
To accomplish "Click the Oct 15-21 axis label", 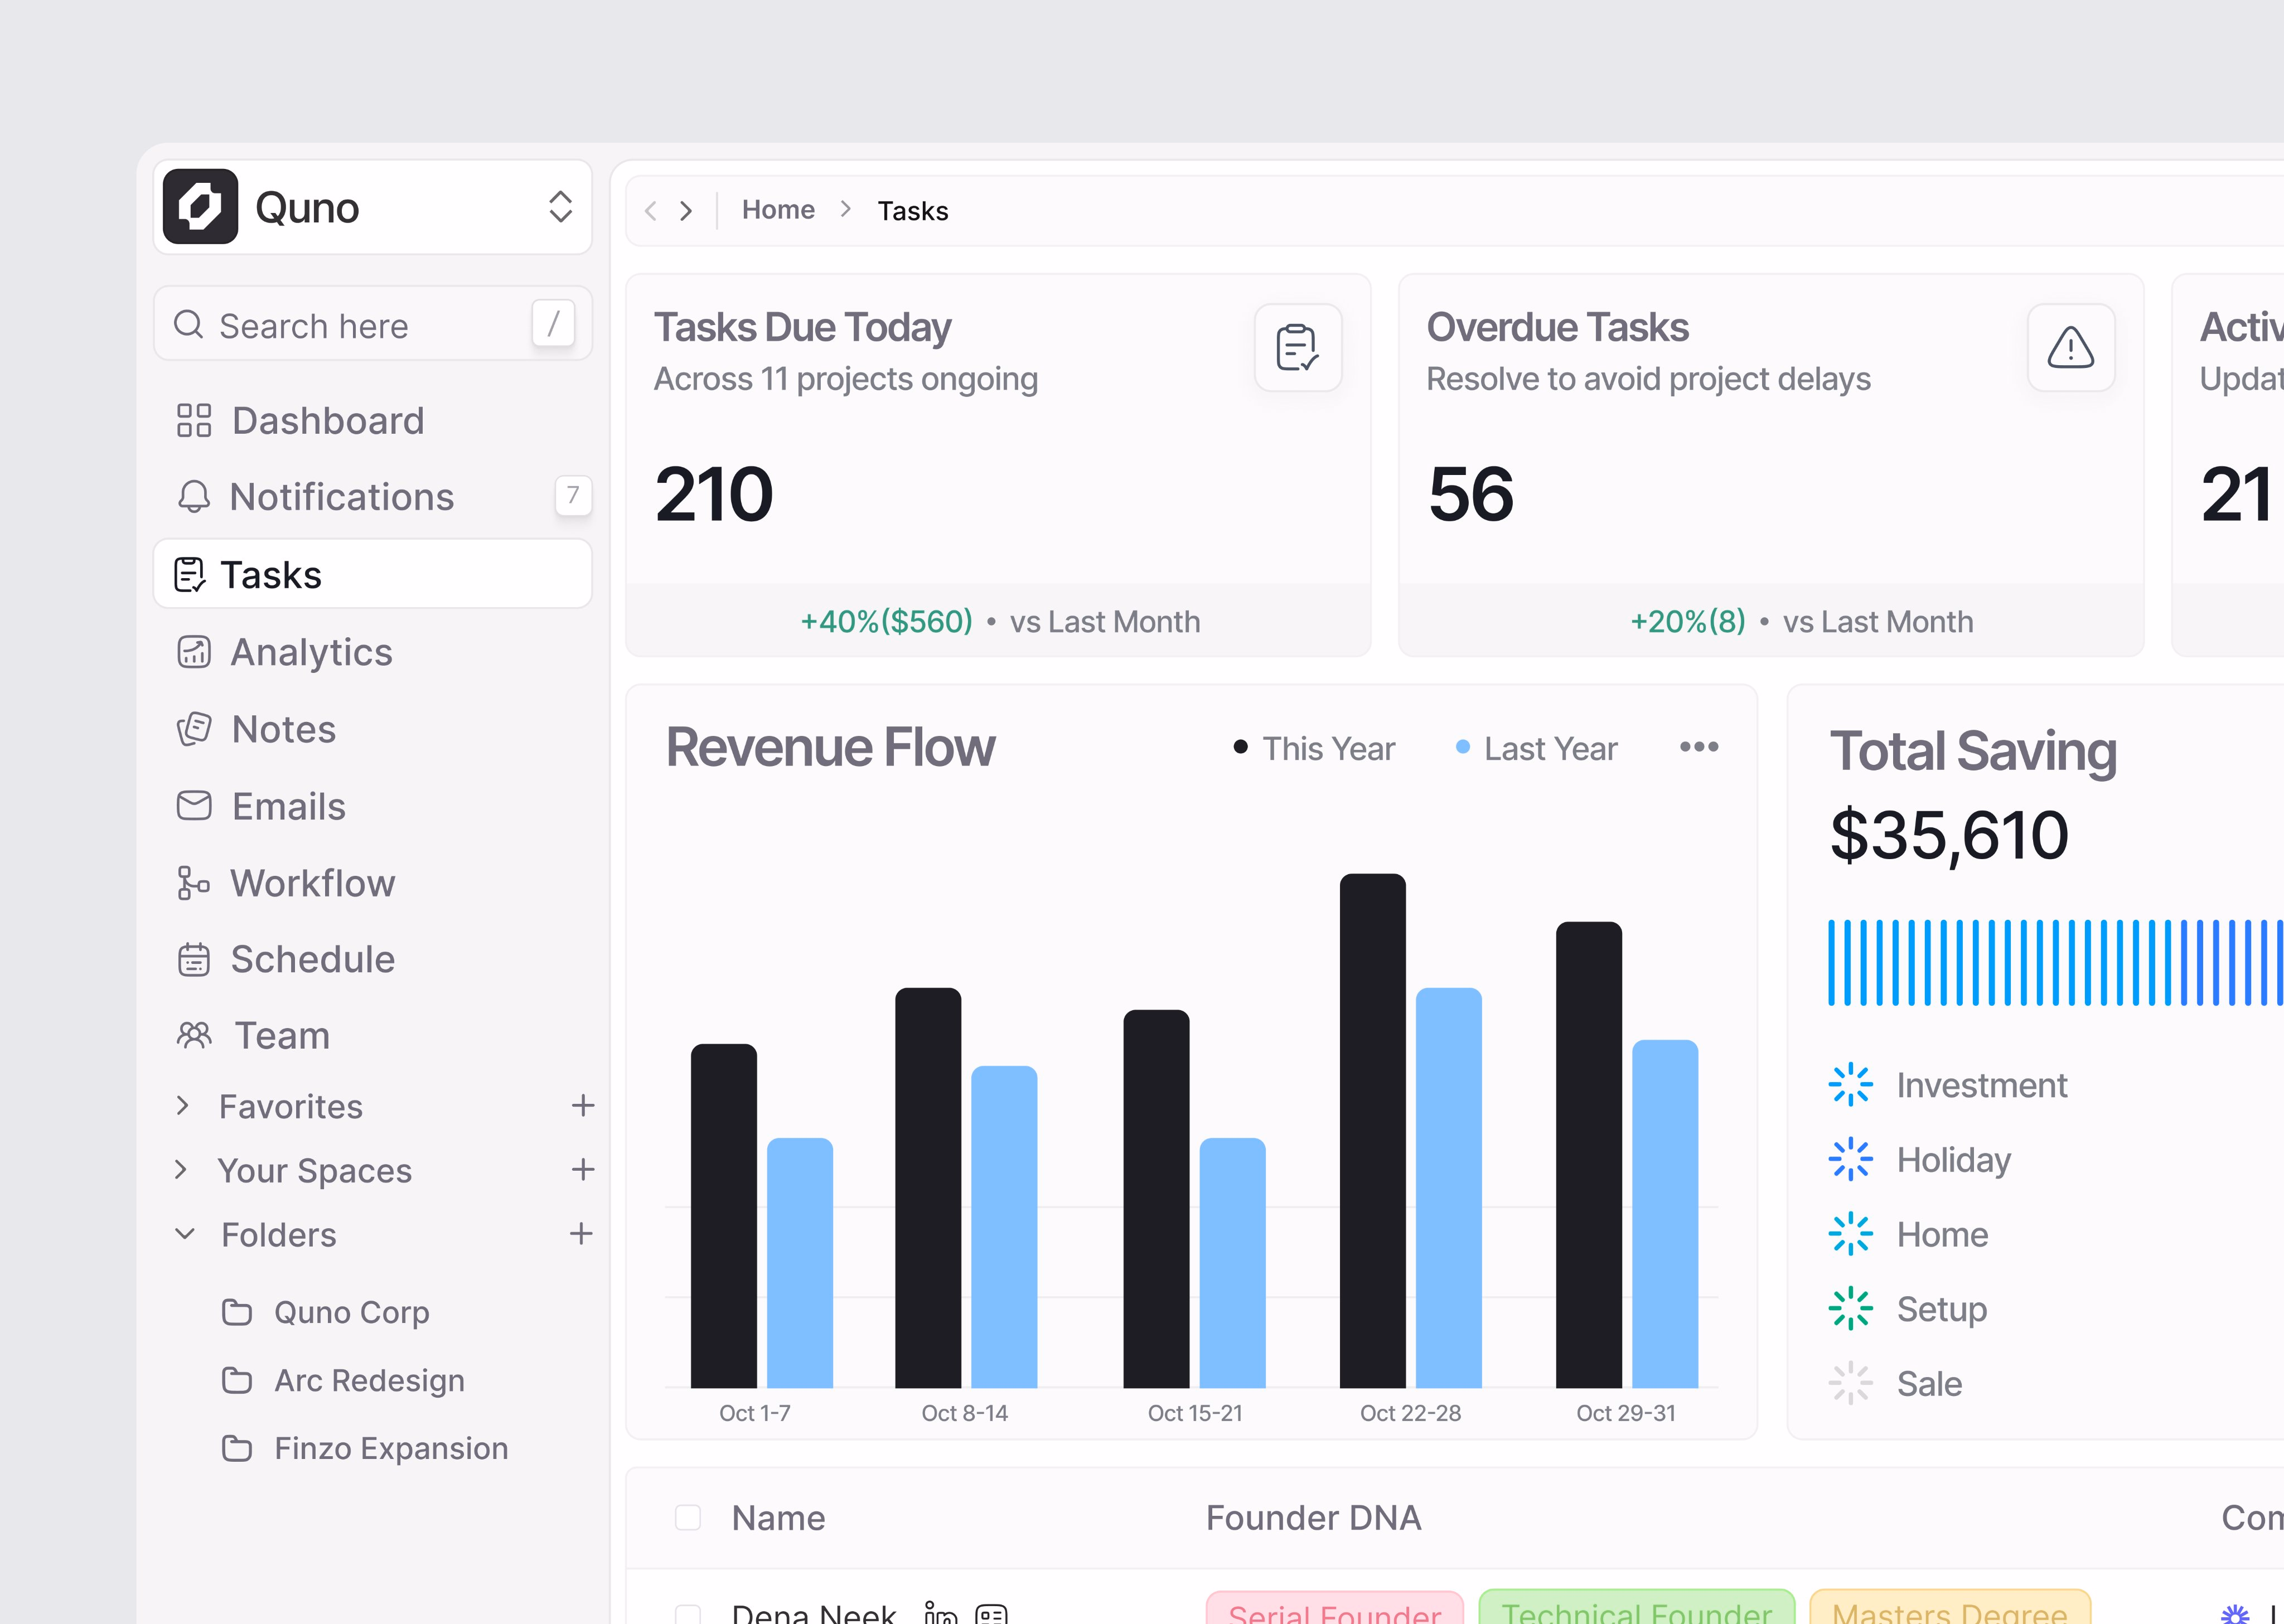I will (x=1195, y=1413).
